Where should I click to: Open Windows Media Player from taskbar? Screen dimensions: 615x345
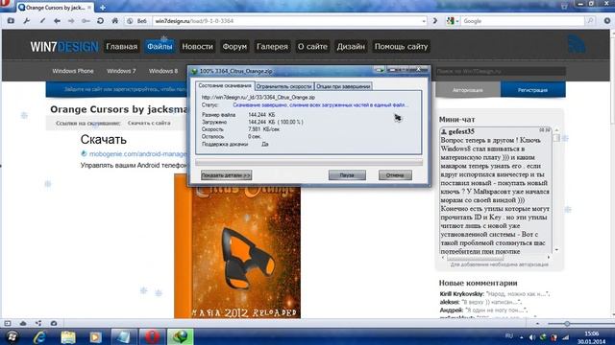pos(96,336)
